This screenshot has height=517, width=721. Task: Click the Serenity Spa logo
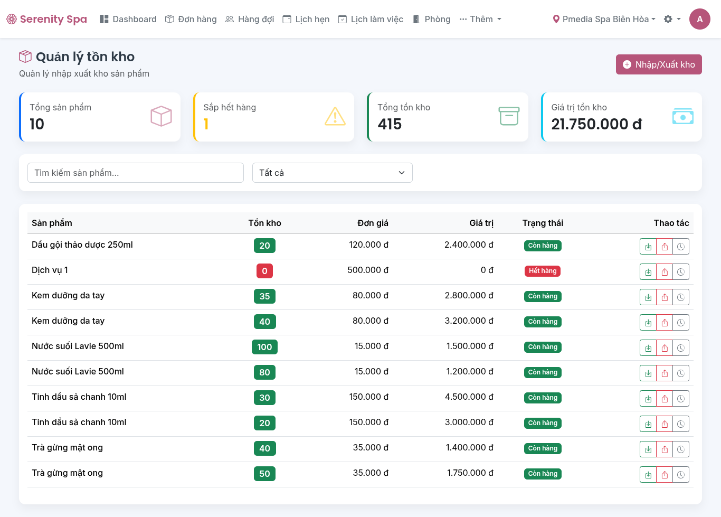pos(46,19)
